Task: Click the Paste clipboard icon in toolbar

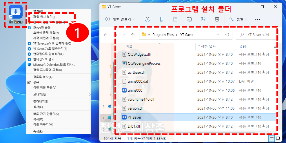Action: (175, 19)
